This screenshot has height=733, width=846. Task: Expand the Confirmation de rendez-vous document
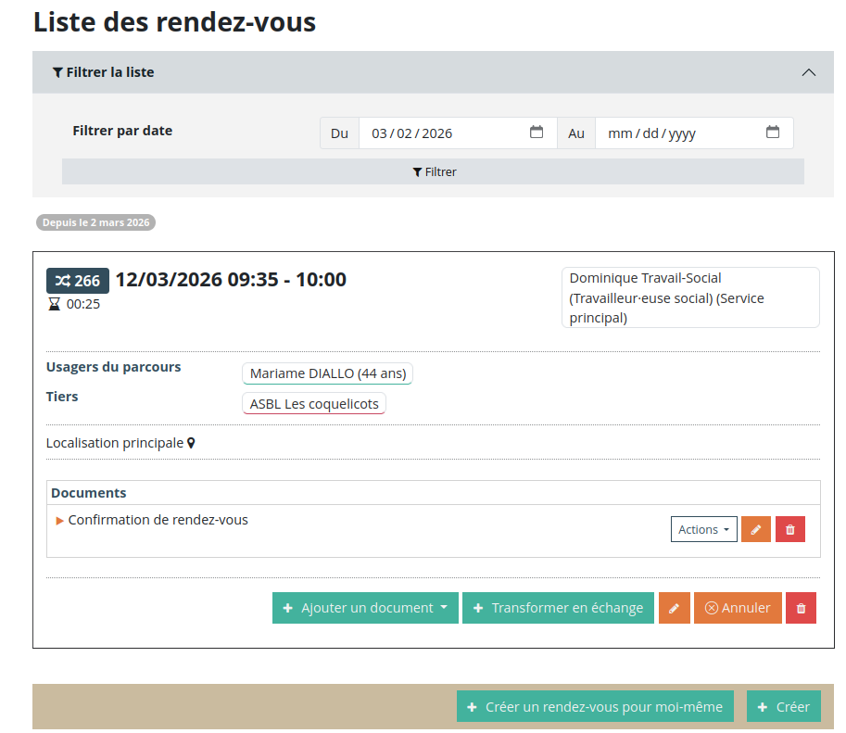click(61, 520)
